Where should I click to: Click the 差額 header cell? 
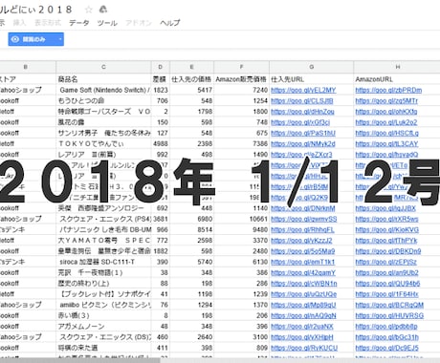point(161,79)
